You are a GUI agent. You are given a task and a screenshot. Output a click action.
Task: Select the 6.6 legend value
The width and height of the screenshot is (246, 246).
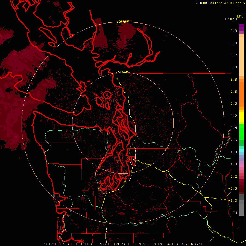[234, 79]
